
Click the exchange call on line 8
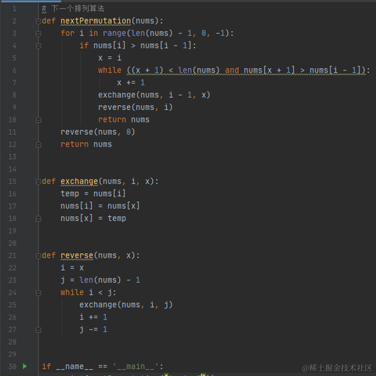(x=154, y=95)
